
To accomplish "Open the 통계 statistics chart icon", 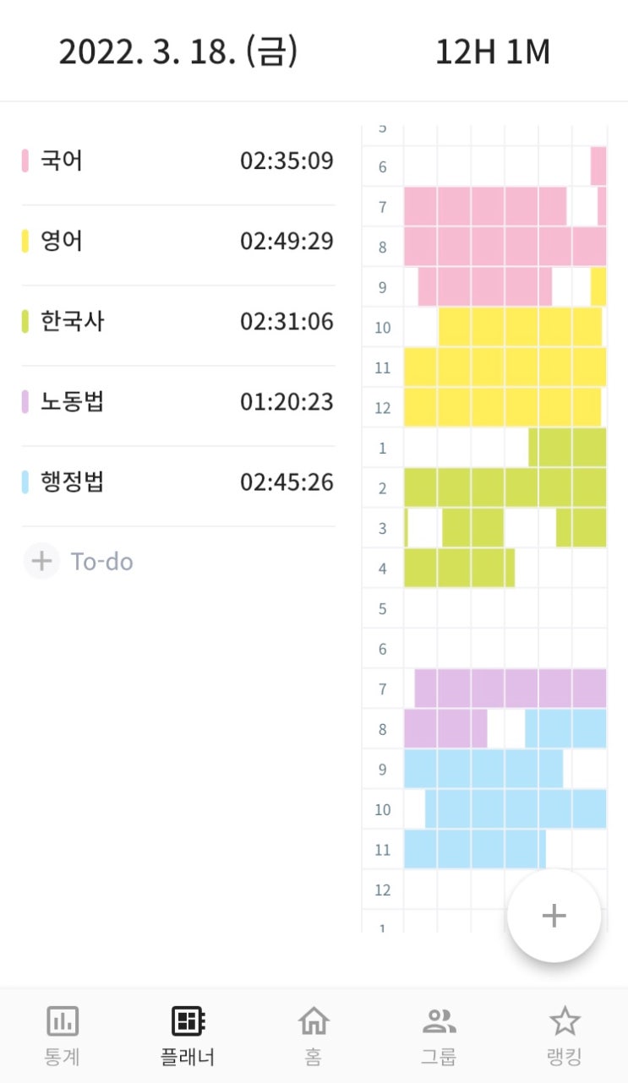I will (62, 1022).
